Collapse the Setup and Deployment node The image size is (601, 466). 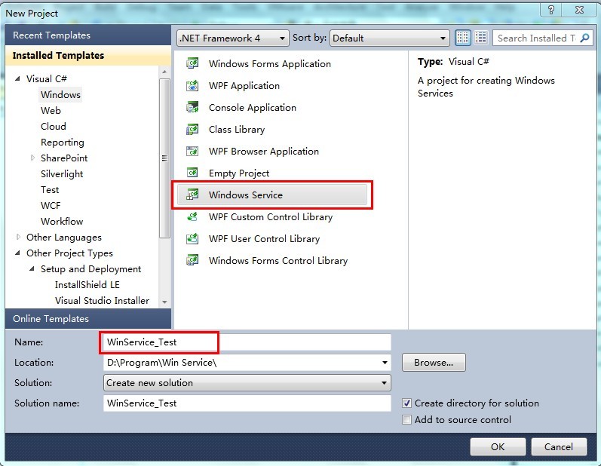pos(32,268)
